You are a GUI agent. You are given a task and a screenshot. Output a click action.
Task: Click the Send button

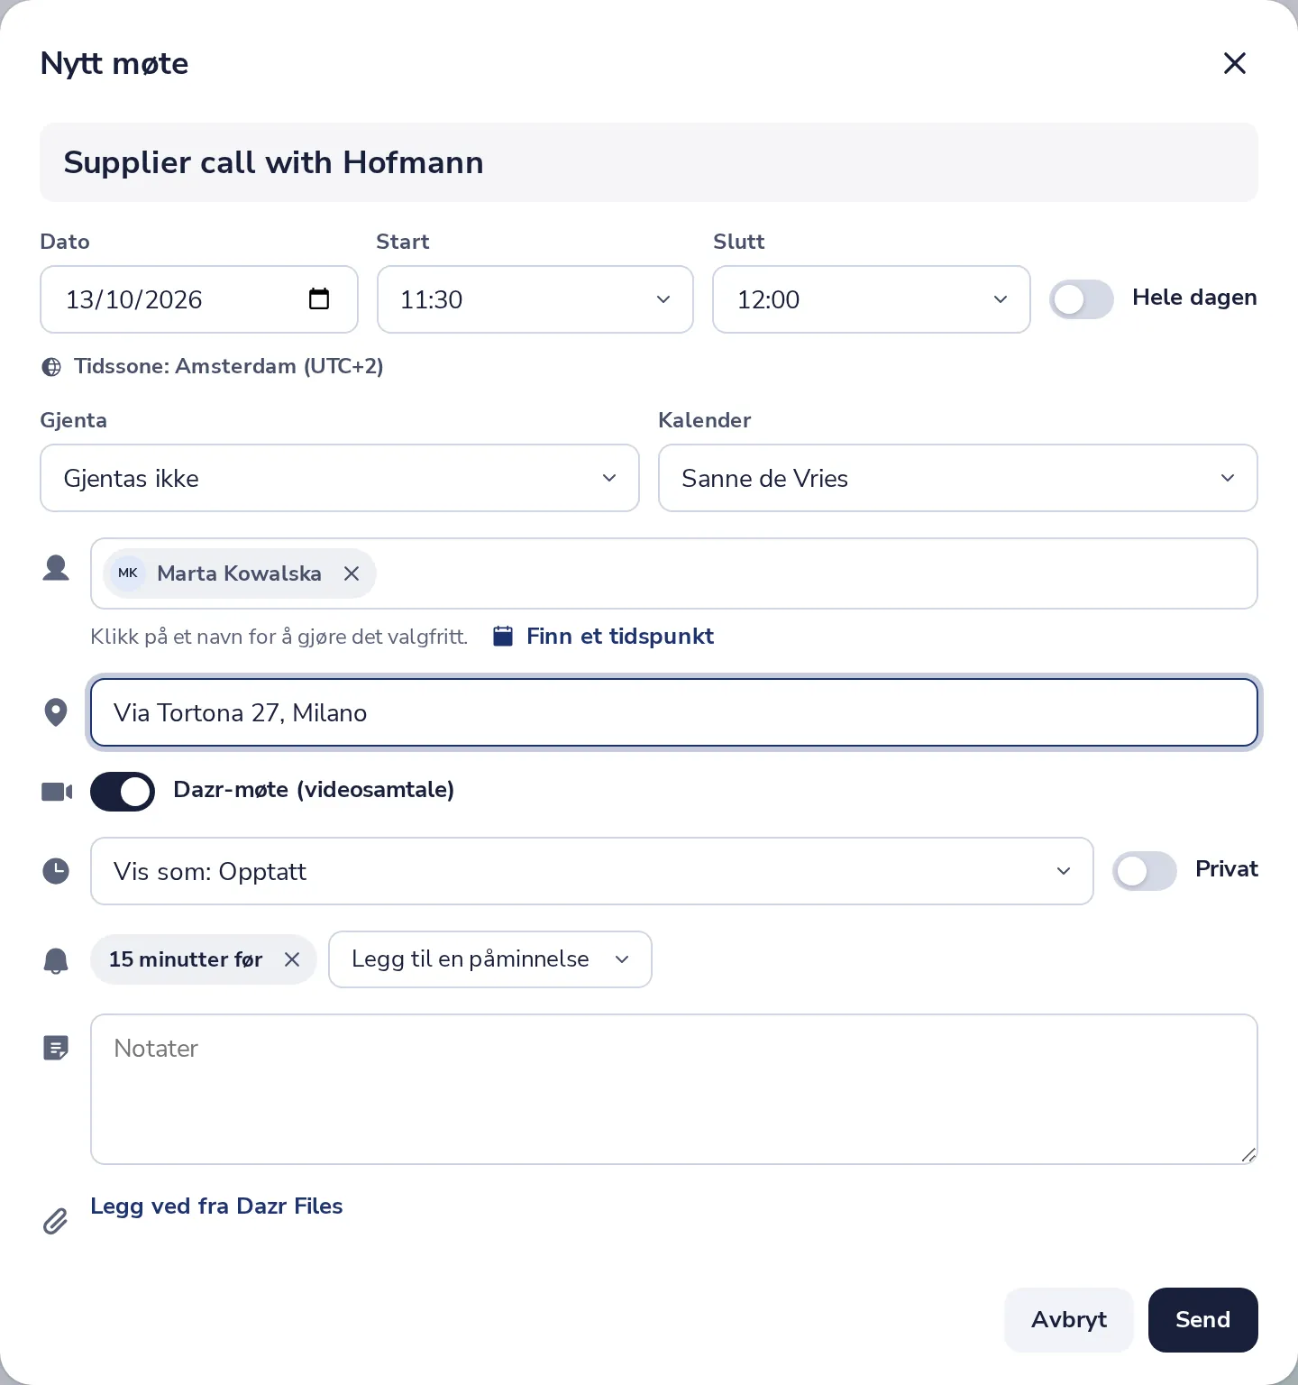click(x=1203, y=1320)
